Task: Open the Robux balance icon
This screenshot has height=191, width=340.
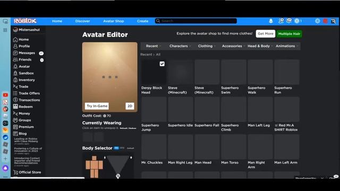Action: coord(297,21)
